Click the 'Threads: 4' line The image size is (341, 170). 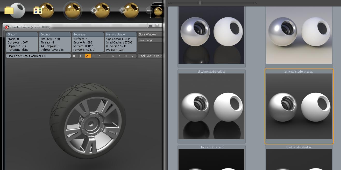tap(47, 42)
